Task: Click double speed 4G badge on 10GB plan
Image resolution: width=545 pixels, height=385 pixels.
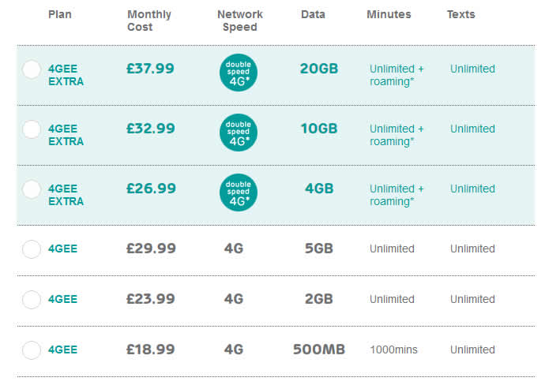Action: point(239,133)
